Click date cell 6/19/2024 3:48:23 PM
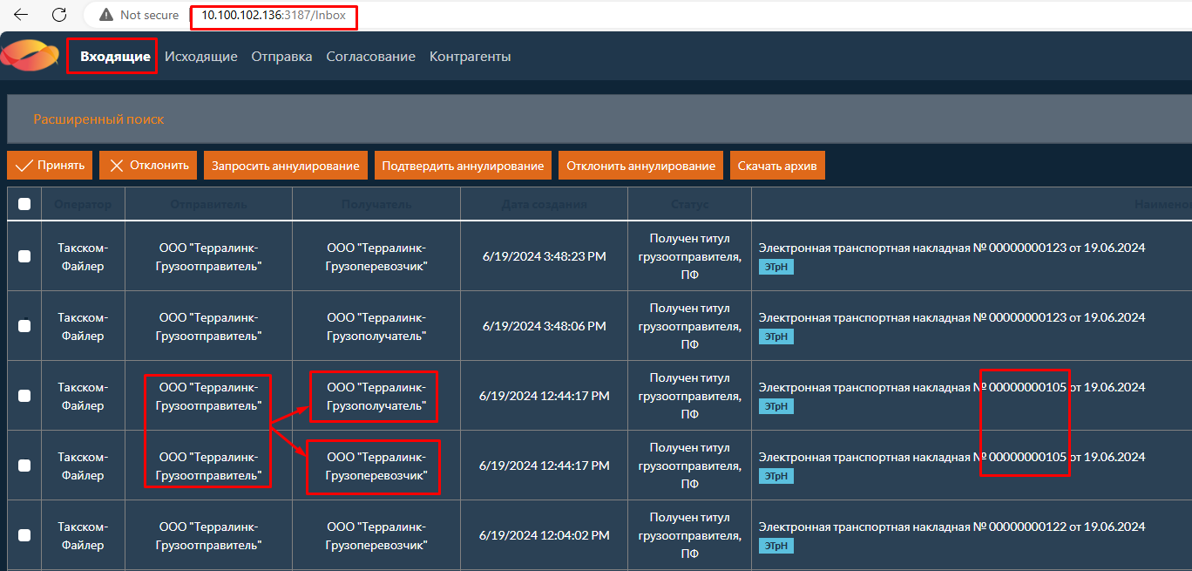 tap(545, 256)
